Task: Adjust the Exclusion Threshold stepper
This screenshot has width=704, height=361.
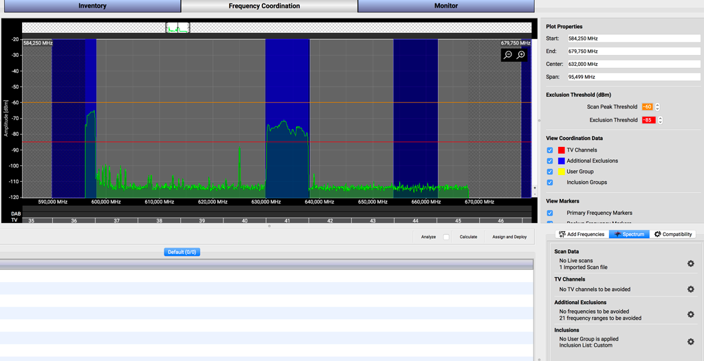Action: point(660,120)
